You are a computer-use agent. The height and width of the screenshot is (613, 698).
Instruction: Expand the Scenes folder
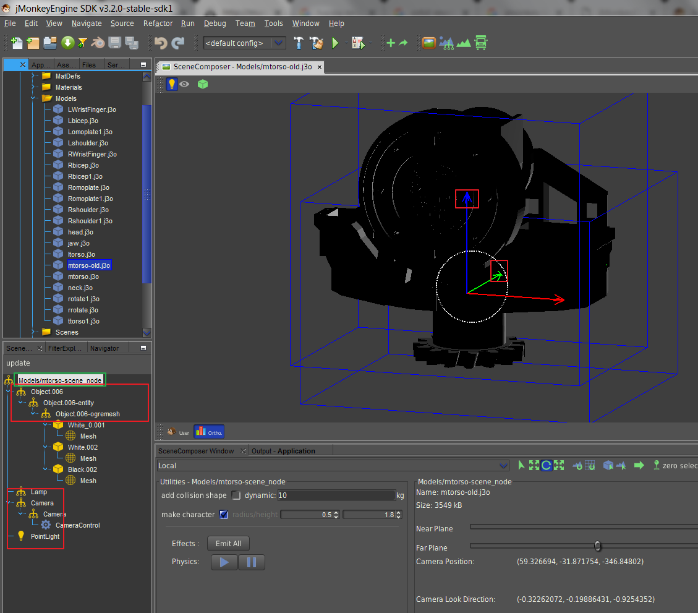tap(33, 332)
